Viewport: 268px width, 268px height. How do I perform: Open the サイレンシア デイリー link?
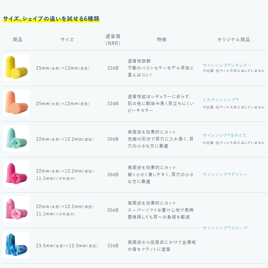click(x=225, y=174)
